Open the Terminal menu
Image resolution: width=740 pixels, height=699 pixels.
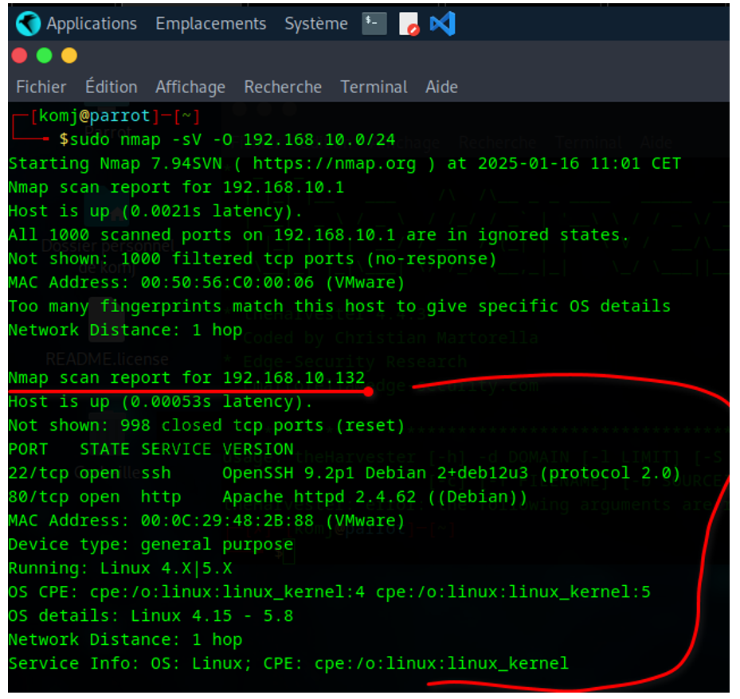tap(374, 87)
